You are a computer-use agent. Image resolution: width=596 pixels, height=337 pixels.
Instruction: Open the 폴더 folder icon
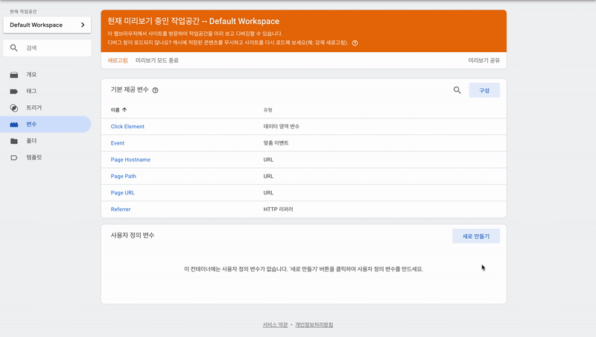click(x=14, y=141)
